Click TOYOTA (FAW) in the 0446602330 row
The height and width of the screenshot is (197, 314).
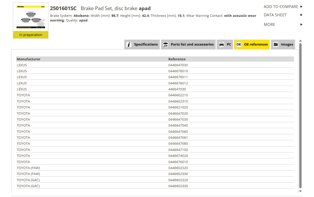pyautogui.click(x=28, y=174)
